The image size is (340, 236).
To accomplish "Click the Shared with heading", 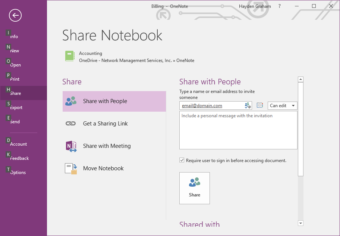I will [x=199, y=224].
